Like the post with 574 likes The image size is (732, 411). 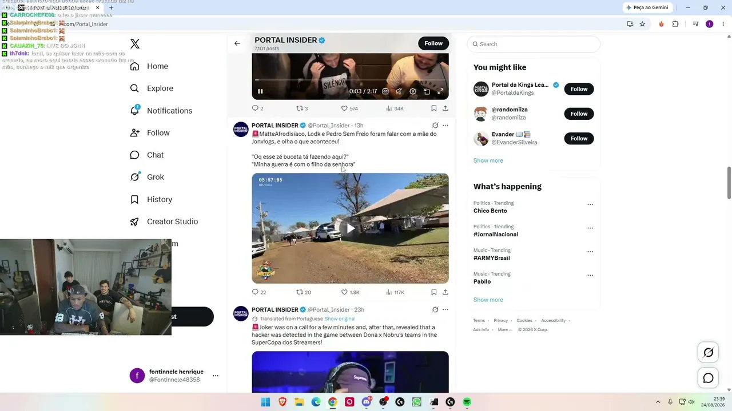coord(349,108)
